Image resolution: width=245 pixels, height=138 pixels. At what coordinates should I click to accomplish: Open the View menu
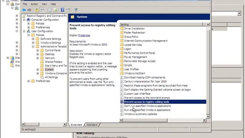pos(44,4)
